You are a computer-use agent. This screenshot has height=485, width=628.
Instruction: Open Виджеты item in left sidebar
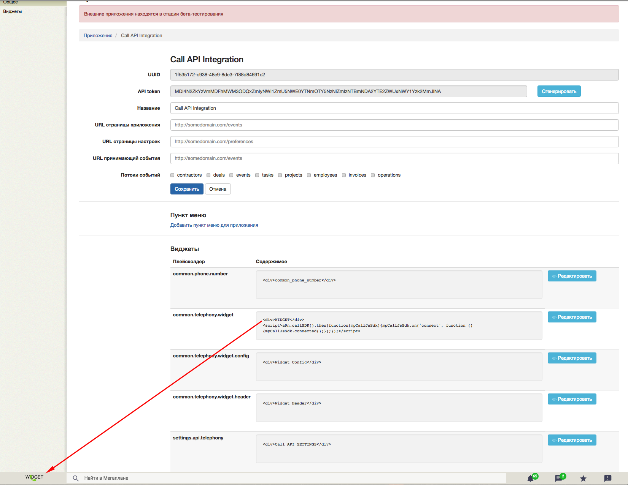(x=13, y=11)
